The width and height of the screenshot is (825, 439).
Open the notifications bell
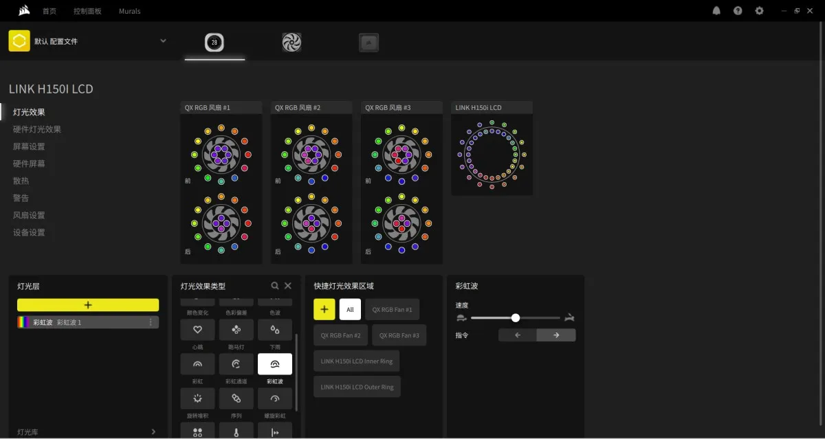(716, 11)
